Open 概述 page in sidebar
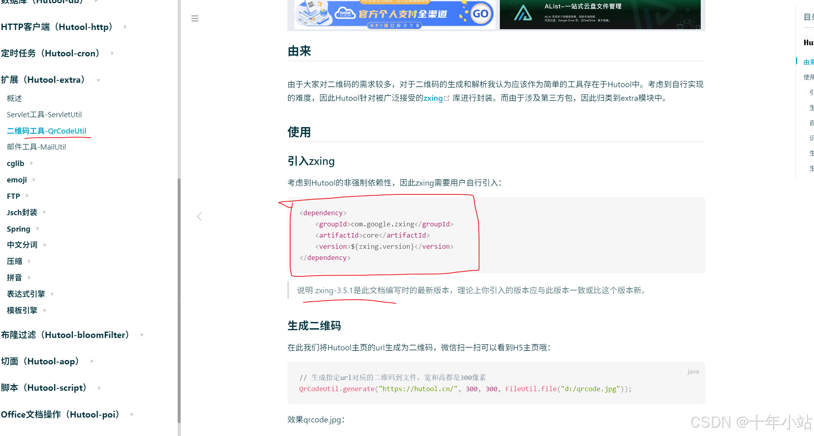 [14, 98]
